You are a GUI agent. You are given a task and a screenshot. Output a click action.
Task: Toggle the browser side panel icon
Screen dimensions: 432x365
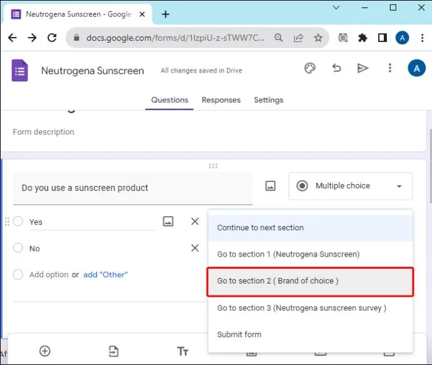coord(383,38)
